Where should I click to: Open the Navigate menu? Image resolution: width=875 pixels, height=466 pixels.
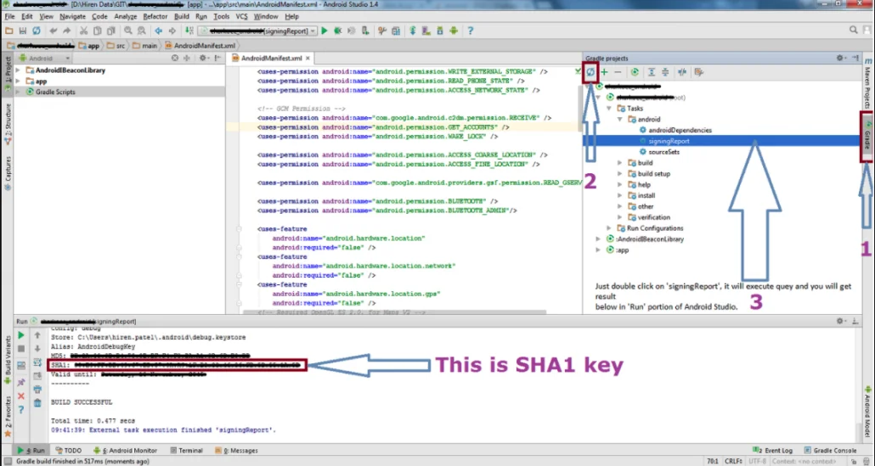(x=72, y=17)
